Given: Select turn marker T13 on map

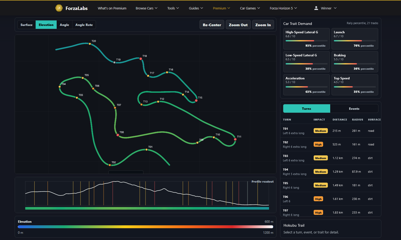Looking at the screenshot, I should click(x=141, y=104).
